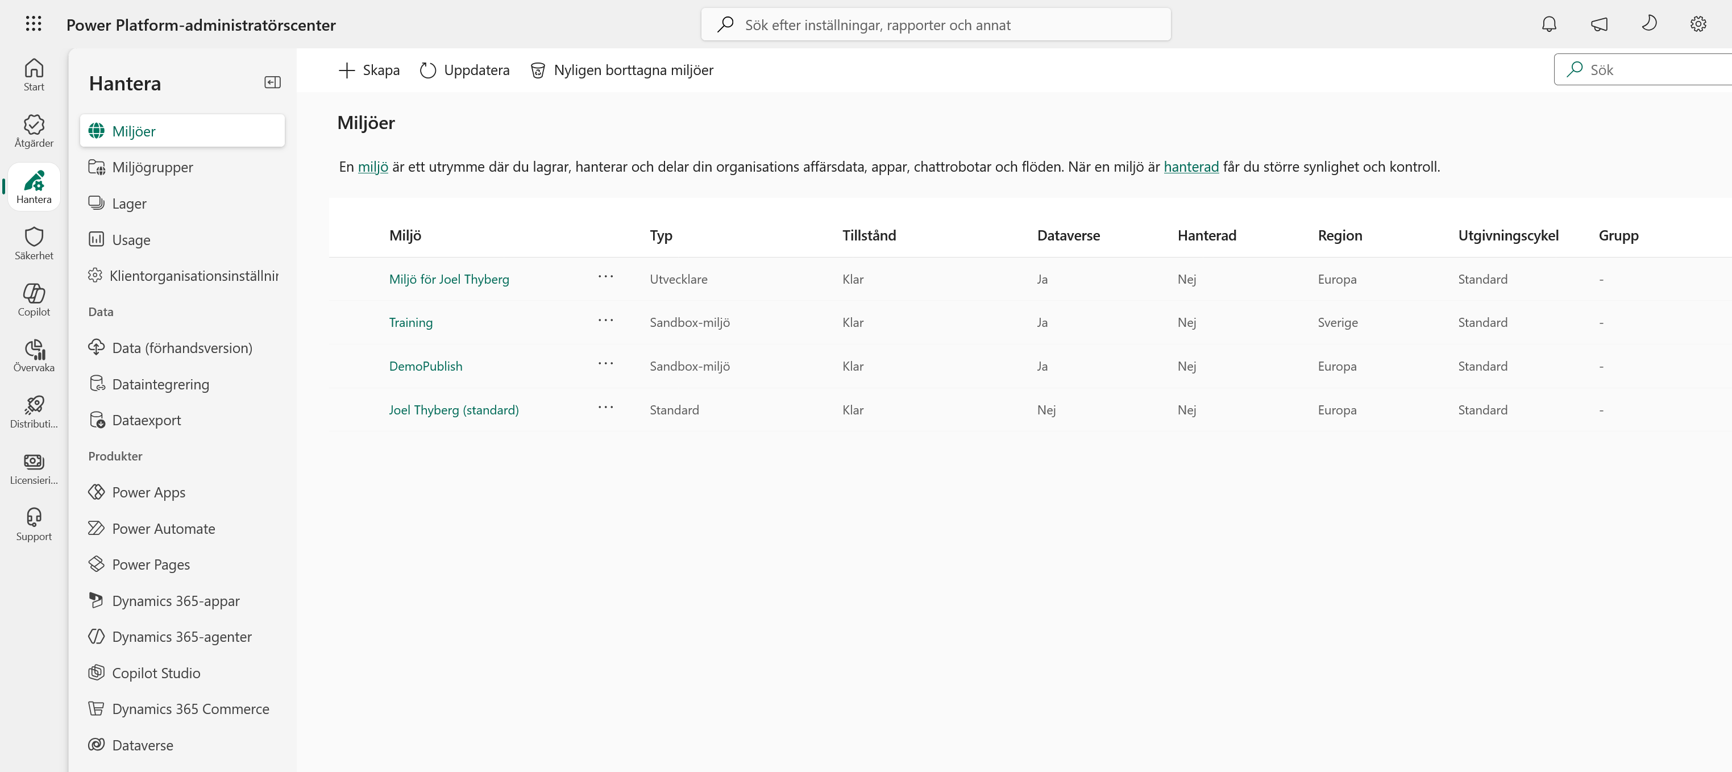Open Lager menu item
Image resolution: width=1732 pixels, height=772 pixels.
point(182,203)
